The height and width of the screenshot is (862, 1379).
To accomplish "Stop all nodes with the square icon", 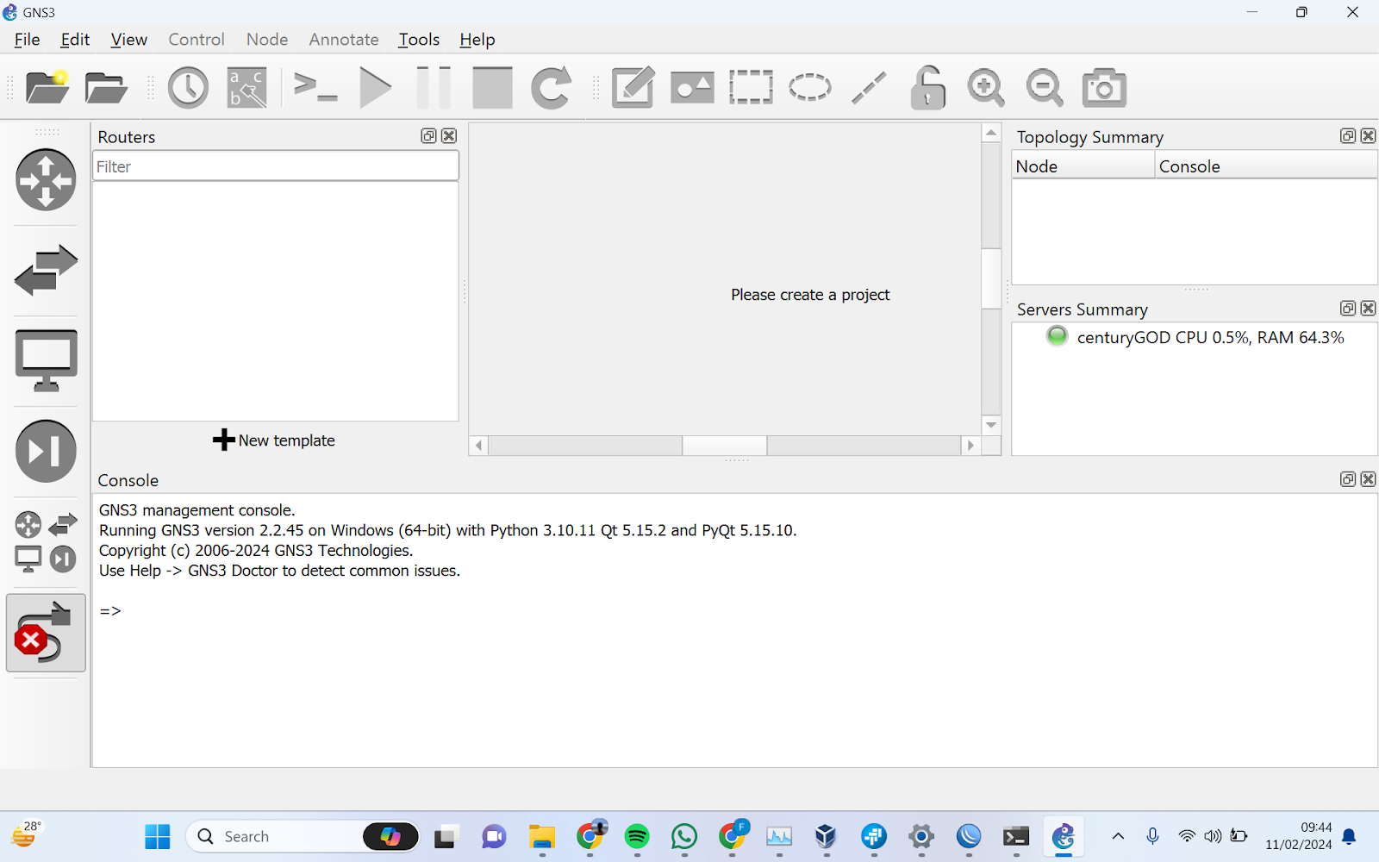I will point(492,87).
